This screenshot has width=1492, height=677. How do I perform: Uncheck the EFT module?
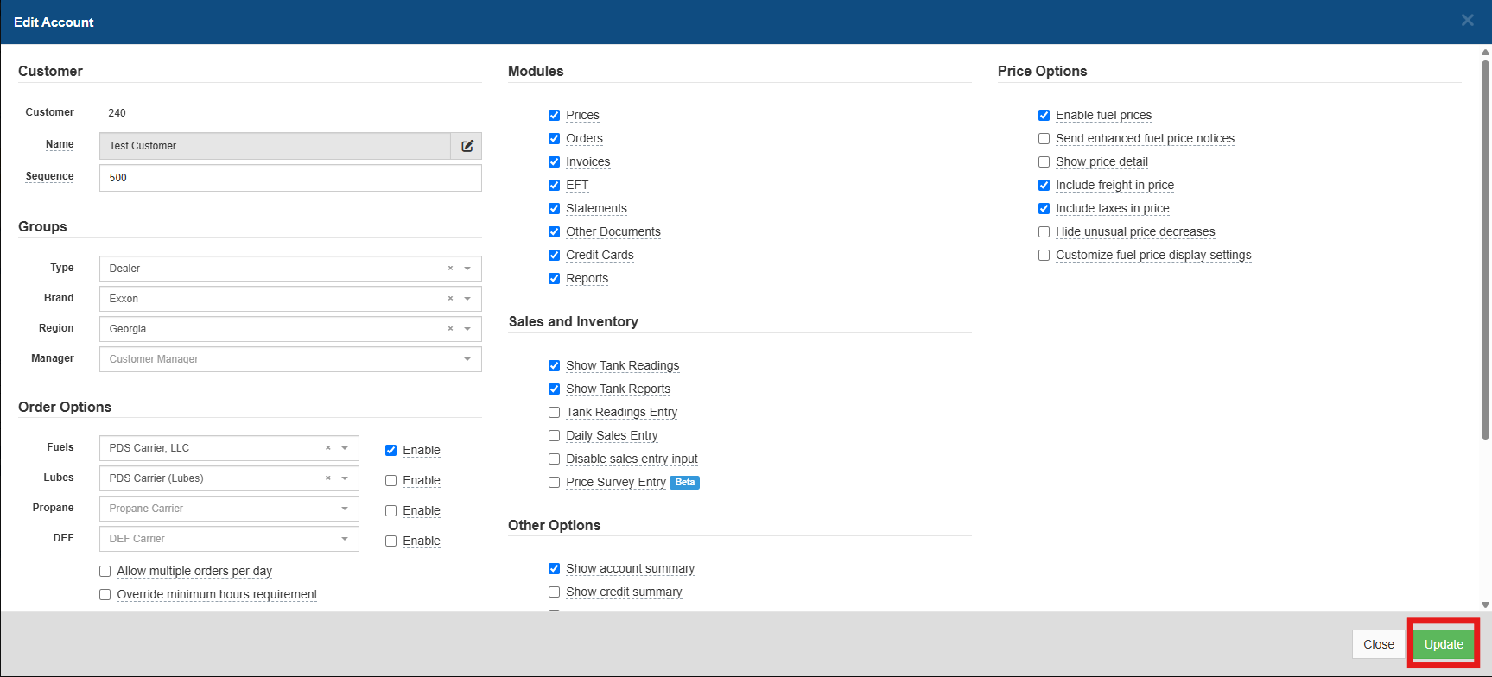(x=554, y=186)
